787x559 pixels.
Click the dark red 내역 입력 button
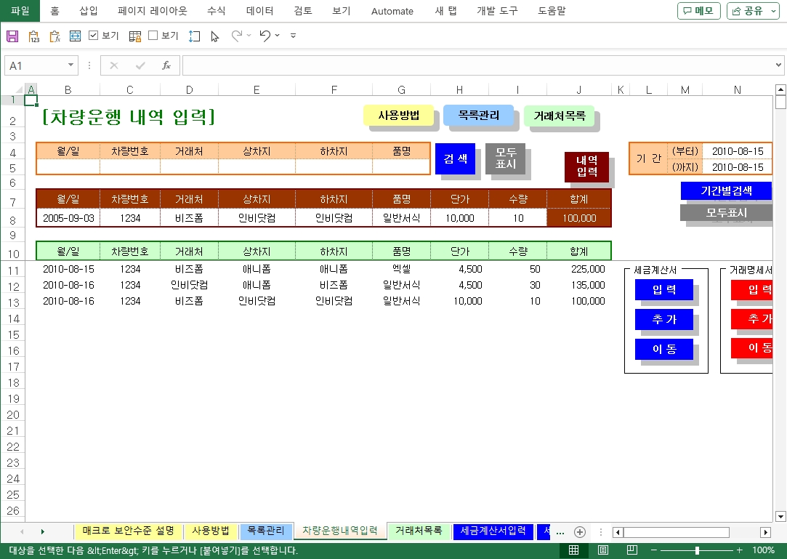click(586, 166)
